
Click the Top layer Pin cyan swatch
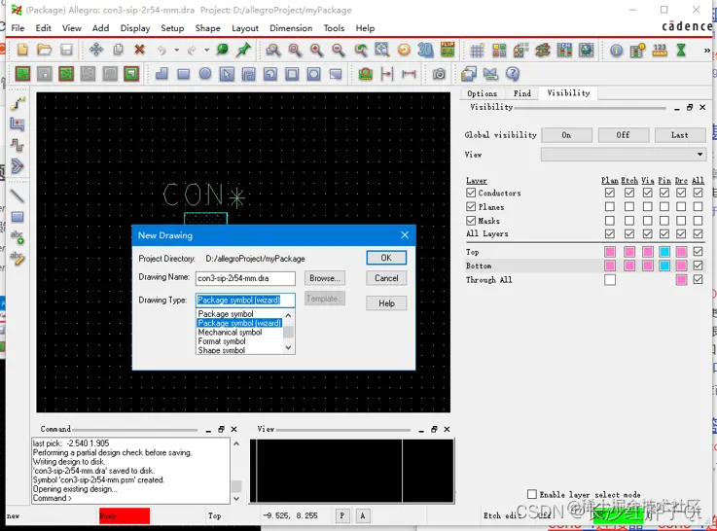click(x=664, y=251)
